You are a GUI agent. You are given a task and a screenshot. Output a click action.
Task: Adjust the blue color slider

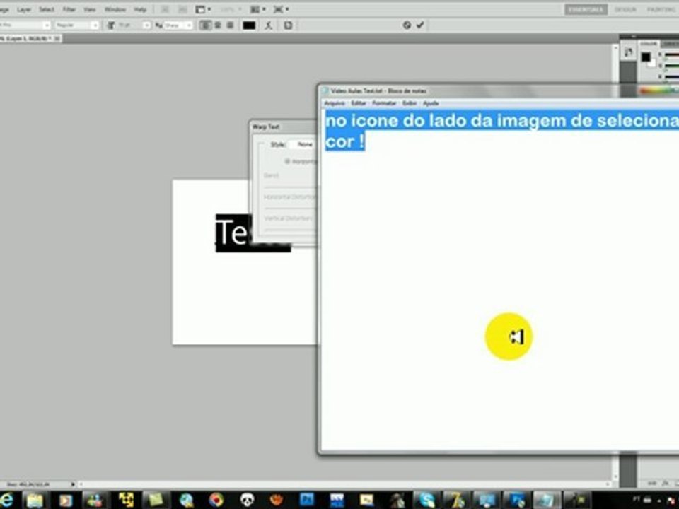click(672, 77)
